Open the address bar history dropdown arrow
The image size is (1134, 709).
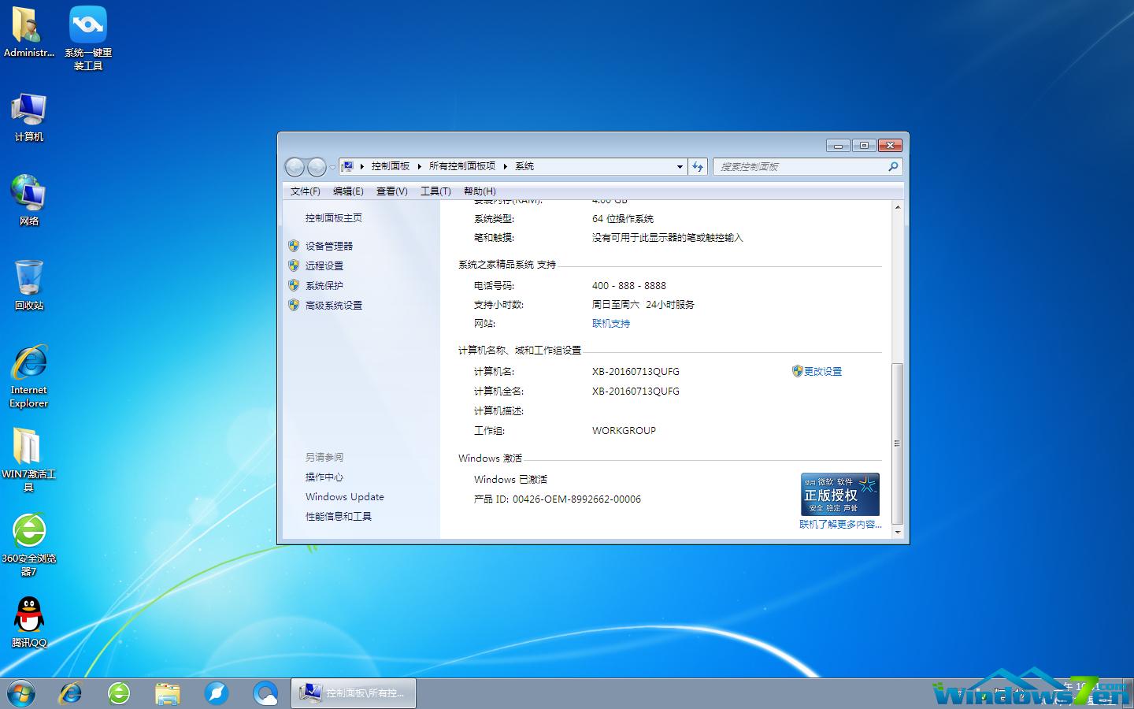point(679,166)
